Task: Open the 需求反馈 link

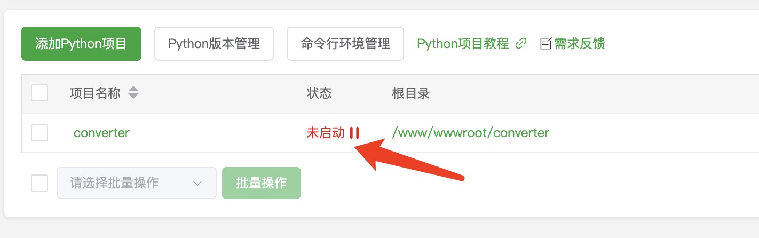Action: click(x=580, y=44)
